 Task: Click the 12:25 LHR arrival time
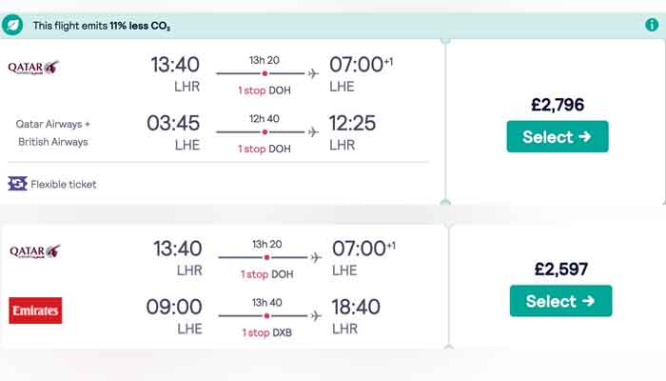pos(352,123)
